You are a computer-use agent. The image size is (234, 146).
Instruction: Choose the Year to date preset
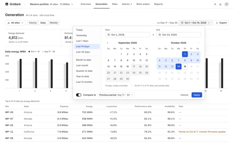pos(87,76)
